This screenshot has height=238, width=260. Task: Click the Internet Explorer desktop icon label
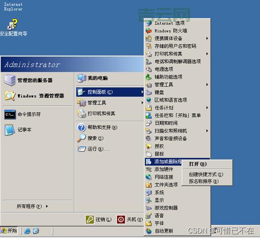pos(13,7)
